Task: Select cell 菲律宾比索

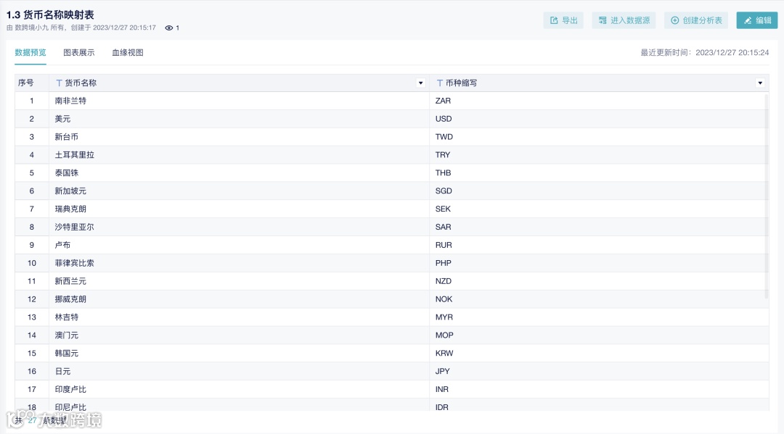Action: pyautogui.click(x=239, y=263)
